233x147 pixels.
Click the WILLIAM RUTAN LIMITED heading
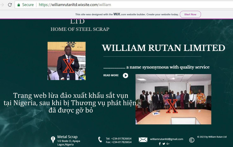(x=163, y=48)
